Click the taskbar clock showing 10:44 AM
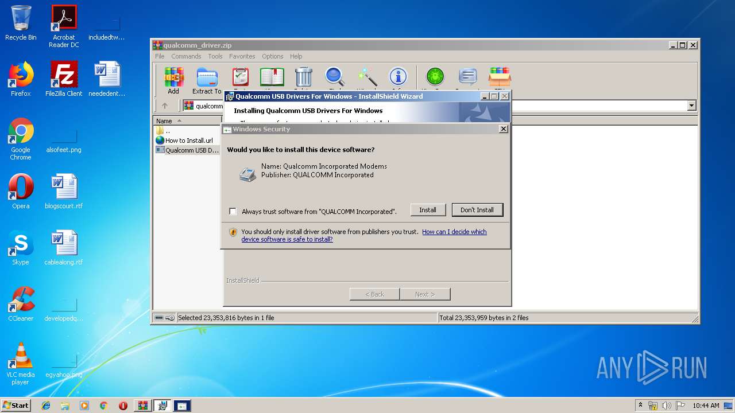 tap(706, 406)
